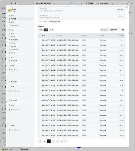Open the expired points details link
This screenshot has width=135, height=151.
[55, 22]
